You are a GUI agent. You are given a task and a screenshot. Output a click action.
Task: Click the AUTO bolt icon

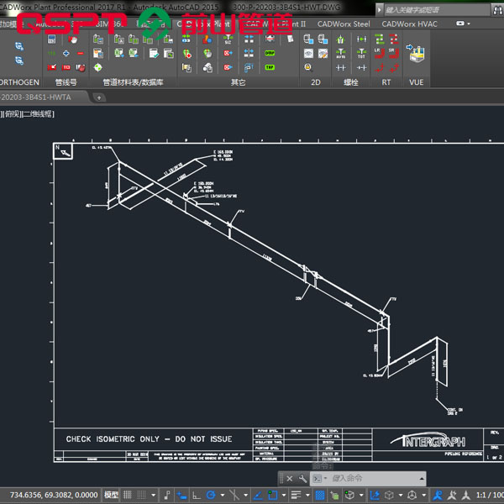pos(340,52)
